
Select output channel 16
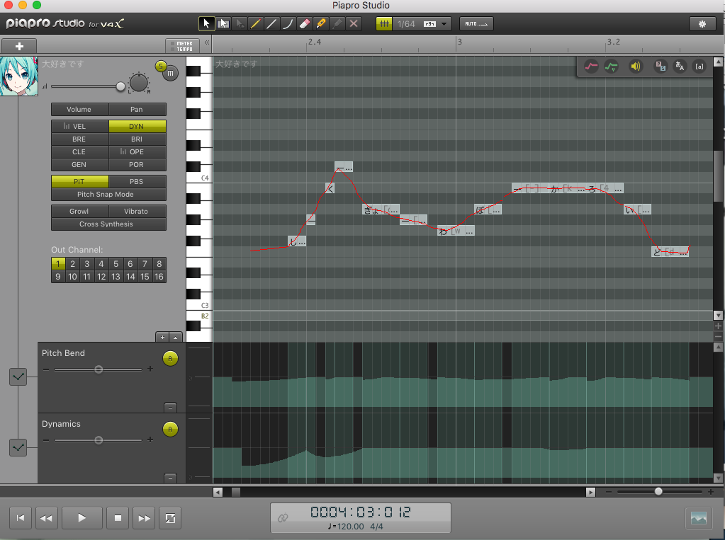pyautogui.click(x=159, y=277)
